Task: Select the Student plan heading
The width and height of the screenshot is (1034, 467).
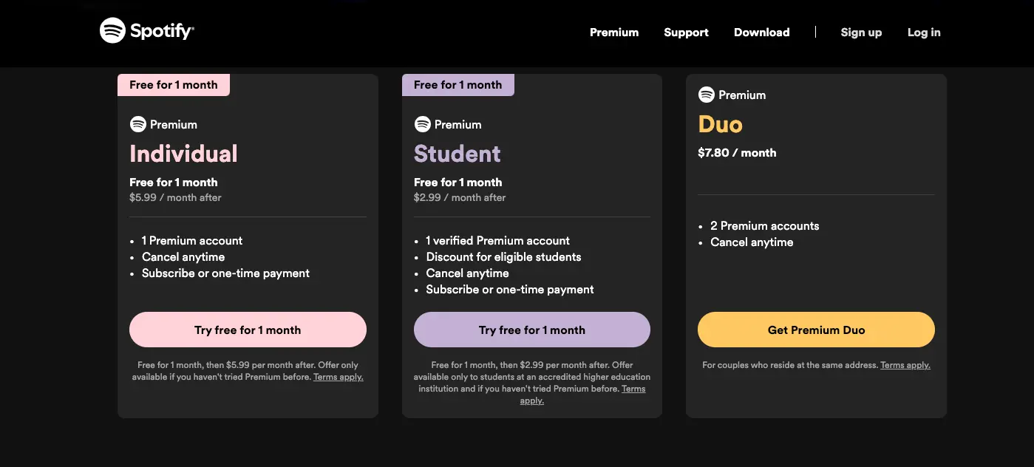Action: (457, 154)
